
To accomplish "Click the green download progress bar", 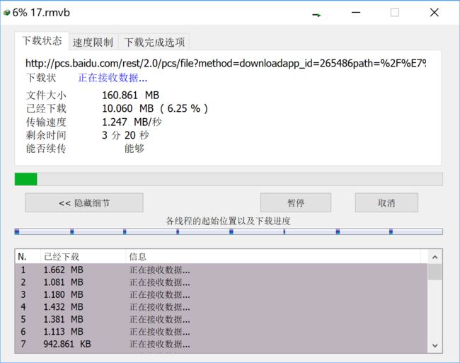I will click(229, 179).
